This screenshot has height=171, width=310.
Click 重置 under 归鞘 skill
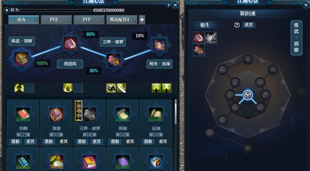pyautogui.click(x=30, y=142)
